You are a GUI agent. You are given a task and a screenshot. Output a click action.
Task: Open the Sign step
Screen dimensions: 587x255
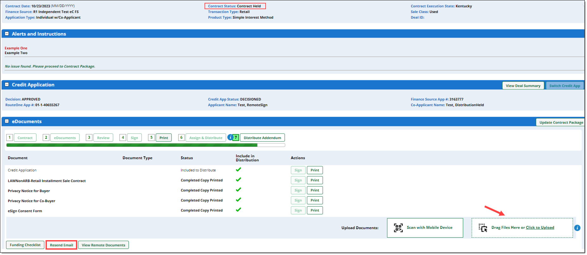tap(134, 138)
